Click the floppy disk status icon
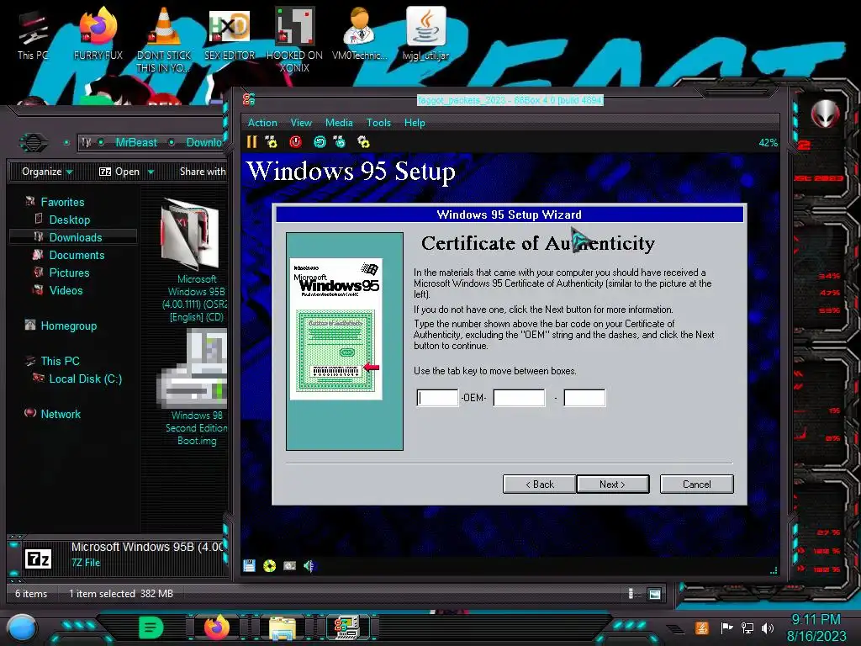This screenshot has width=861, height=646. pos(249,566)
